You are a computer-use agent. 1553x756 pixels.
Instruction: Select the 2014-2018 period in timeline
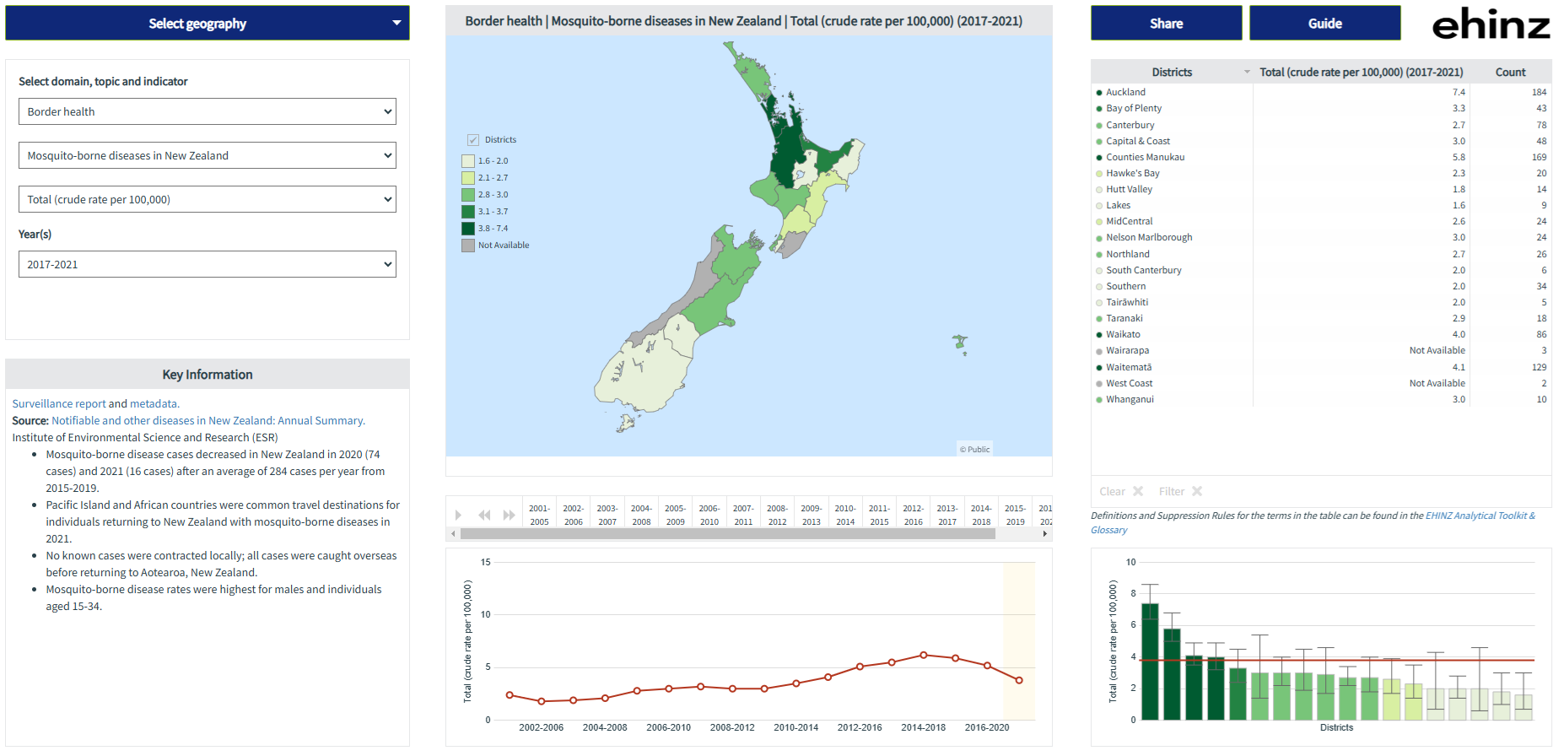[981, 515]
